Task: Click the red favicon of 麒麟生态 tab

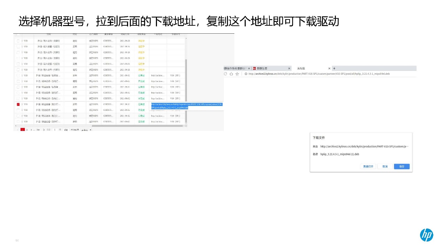Action: (254, 68)
